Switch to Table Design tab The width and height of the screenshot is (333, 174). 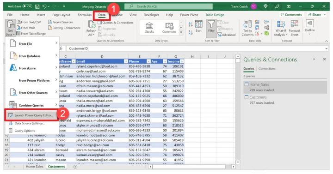[215, 15]
